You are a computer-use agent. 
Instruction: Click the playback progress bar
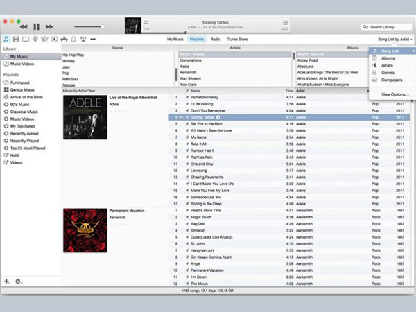coord(215,33)
